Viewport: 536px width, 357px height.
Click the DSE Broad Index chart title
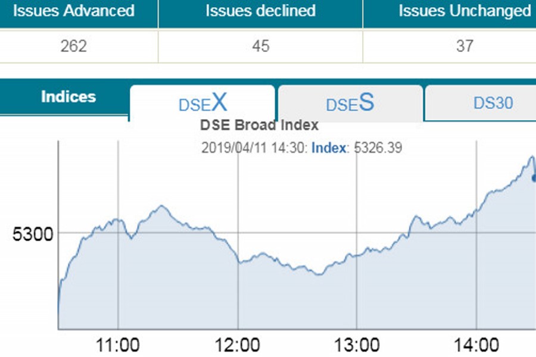click(259, 126)
